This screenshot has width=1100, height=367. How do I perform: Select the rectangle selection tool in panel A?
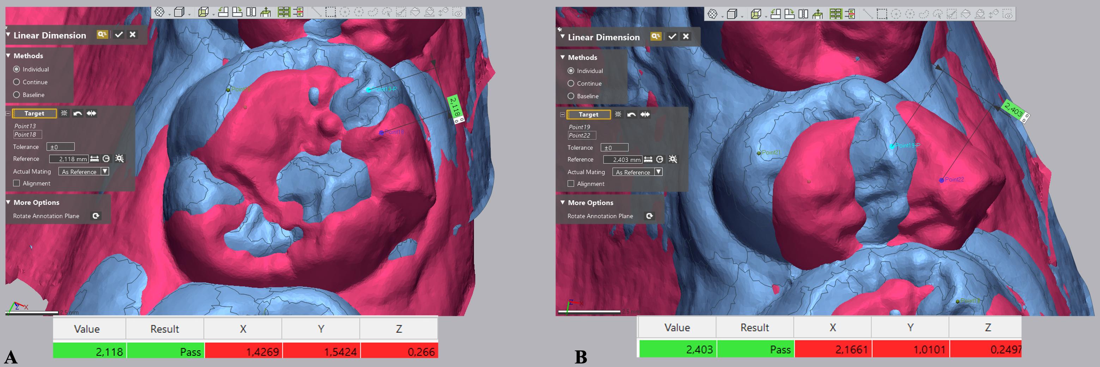[x=330, y=12]
